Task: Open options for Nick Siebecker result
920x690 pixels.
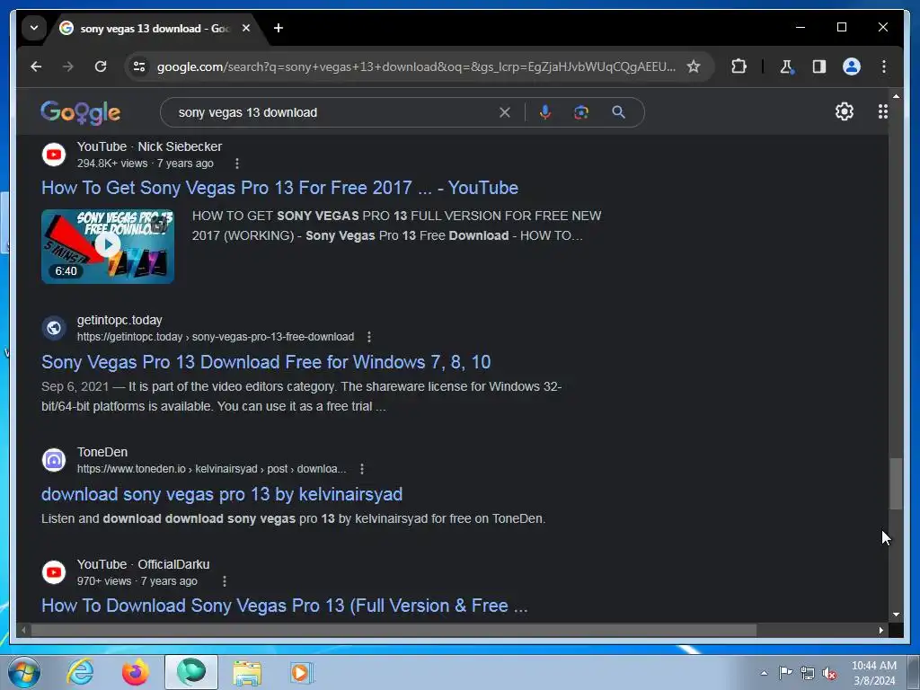Action: tap(237, 164)
